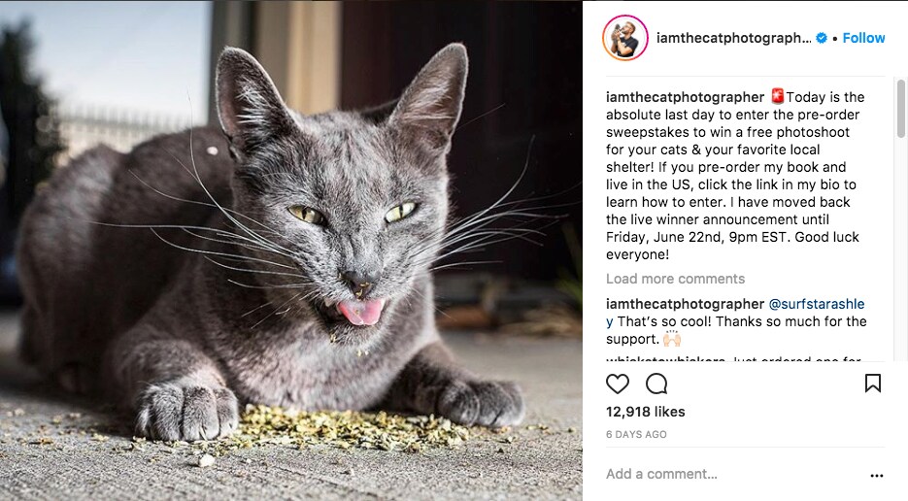Viewport: 908px width, 501px height.
Task: Open the comment bubble icon
Action: 656,384
